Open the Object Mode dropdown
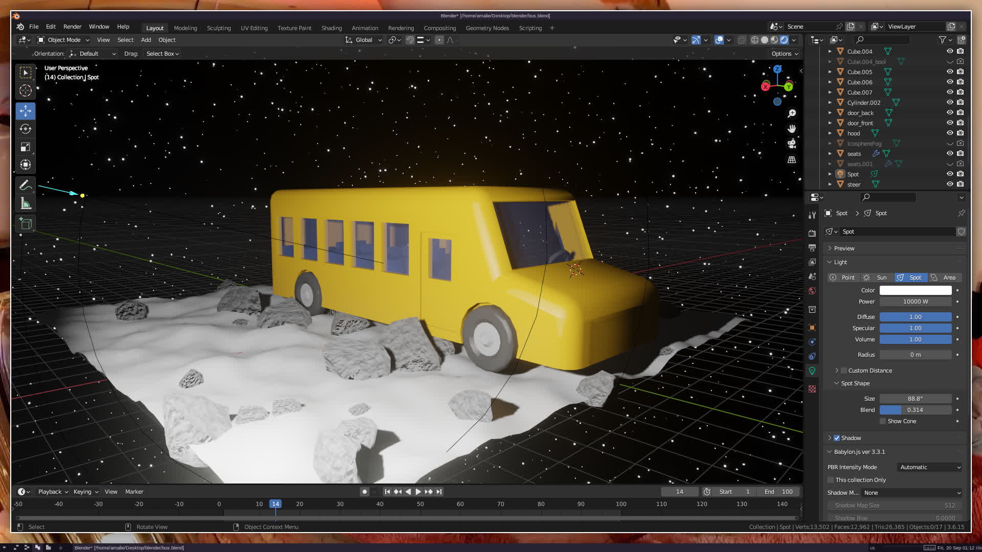This screenshot has height=552, width=982. click(x=63, y=40)
